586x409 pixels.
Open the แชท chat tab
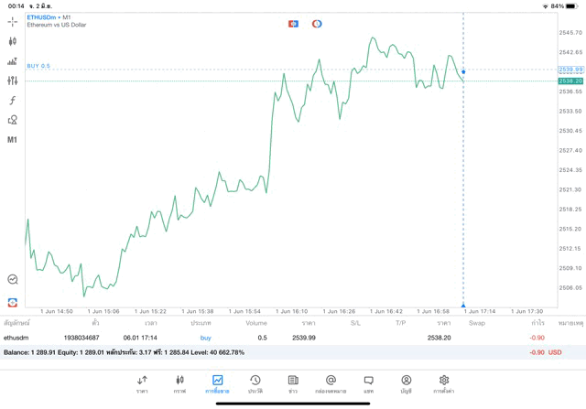click(368, 383)
